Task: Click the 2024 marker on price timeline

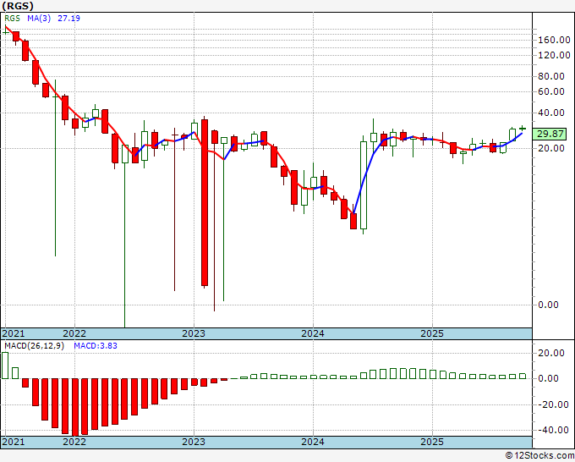Action: pyautogui.click(x=313, y=333)
